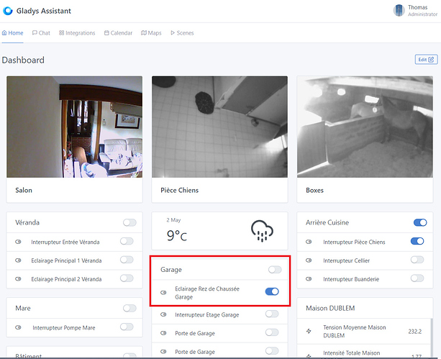The height and width of the screenshot is (359, 441).
Task: Click device icon beside first Porte de Garage
Action: 163,333
